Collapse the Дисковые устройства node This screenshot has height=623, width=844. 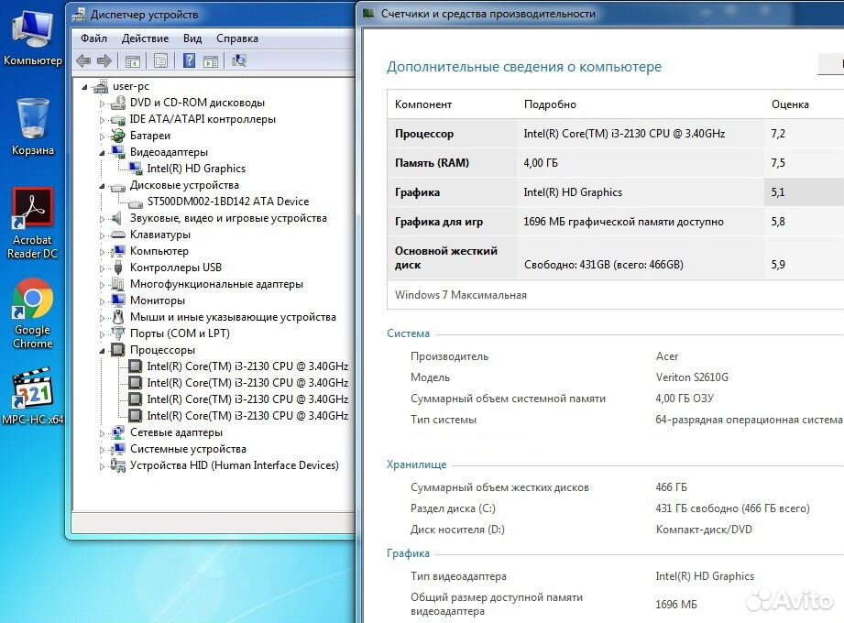pos(102,186)
